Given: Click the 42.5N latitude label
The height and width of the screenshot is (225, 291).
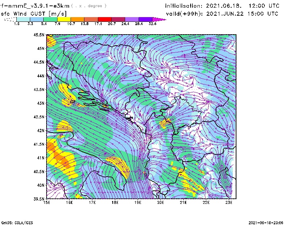Looking at the screenshot, I should [39, 117].
